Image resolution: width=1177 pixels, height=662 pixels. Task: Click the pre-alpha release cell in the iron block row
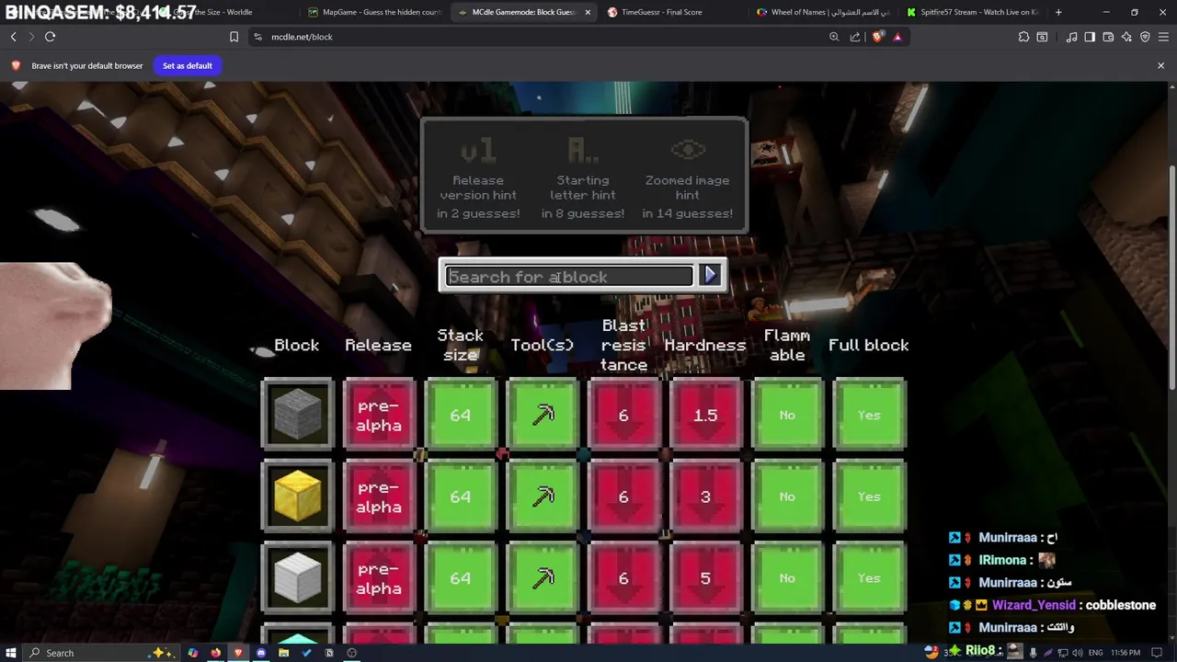pyautogui.click(x=379, y=578)
